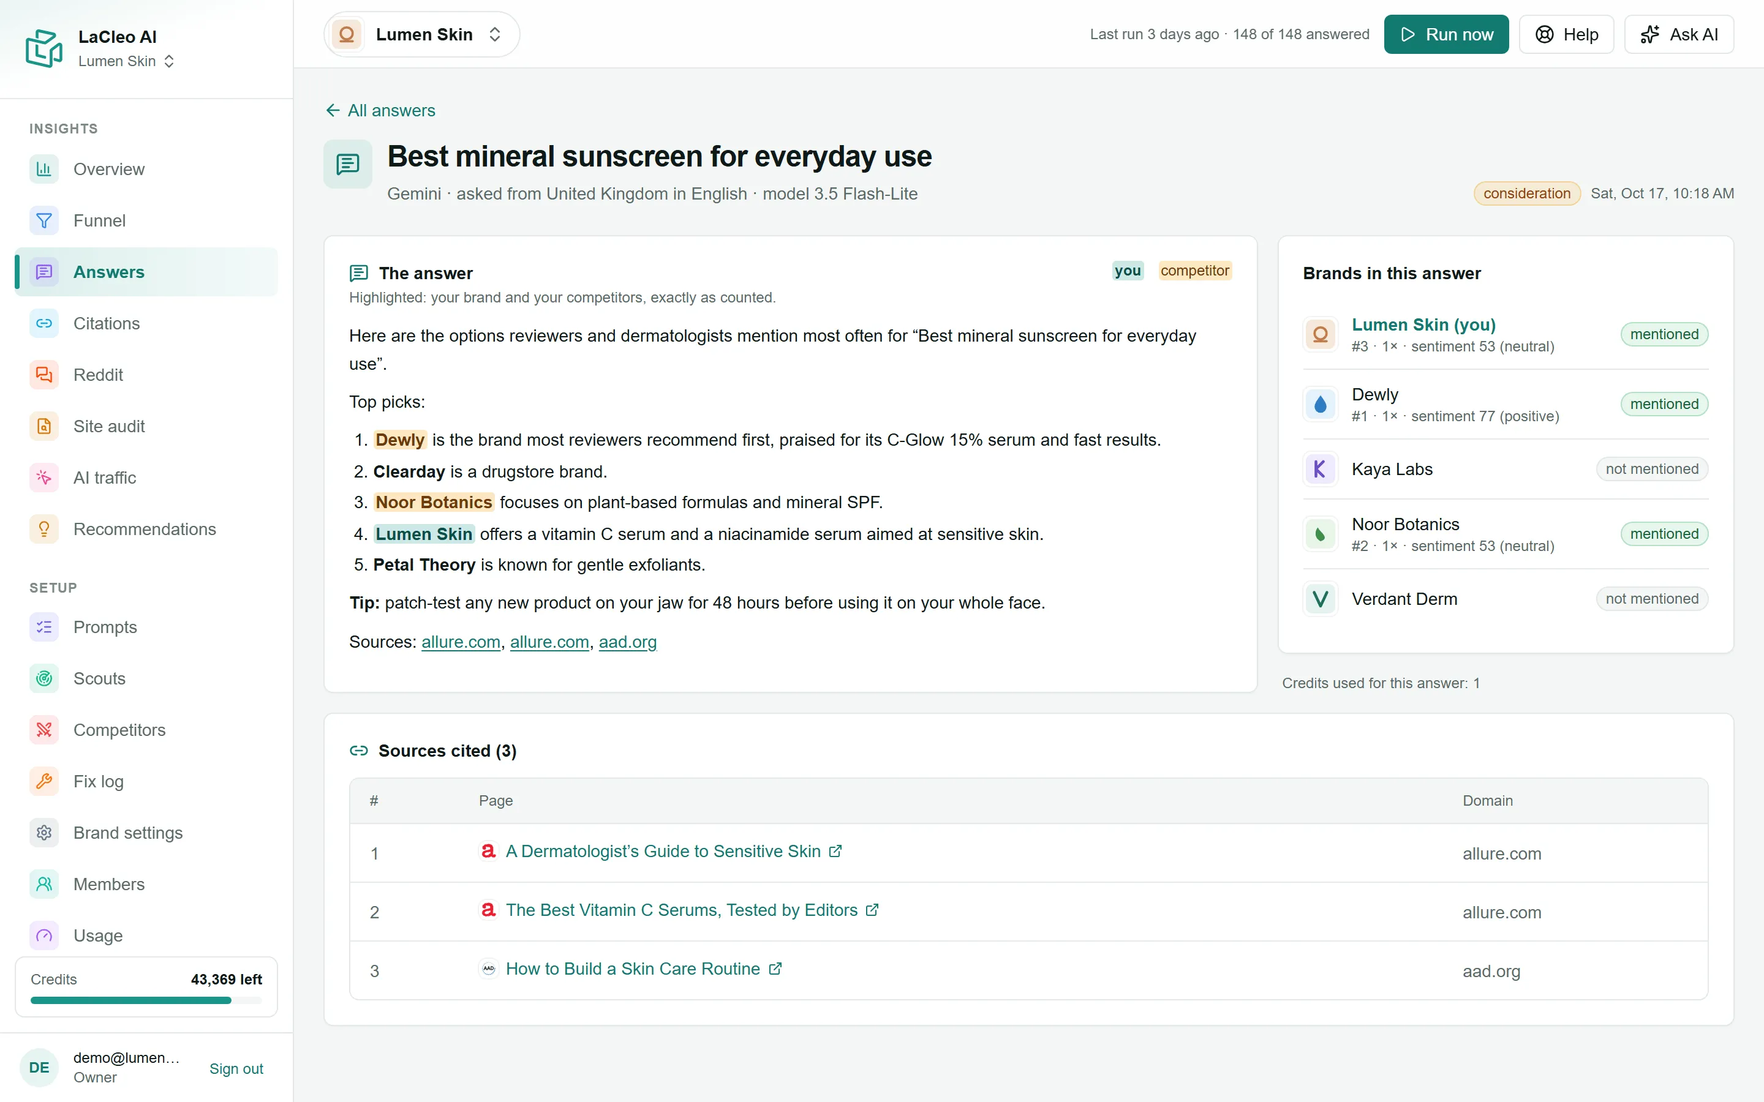Viewport: 1764px width, 1102px height.
Task: Click the Prompts checklist icon
Action: pos(43,627)
